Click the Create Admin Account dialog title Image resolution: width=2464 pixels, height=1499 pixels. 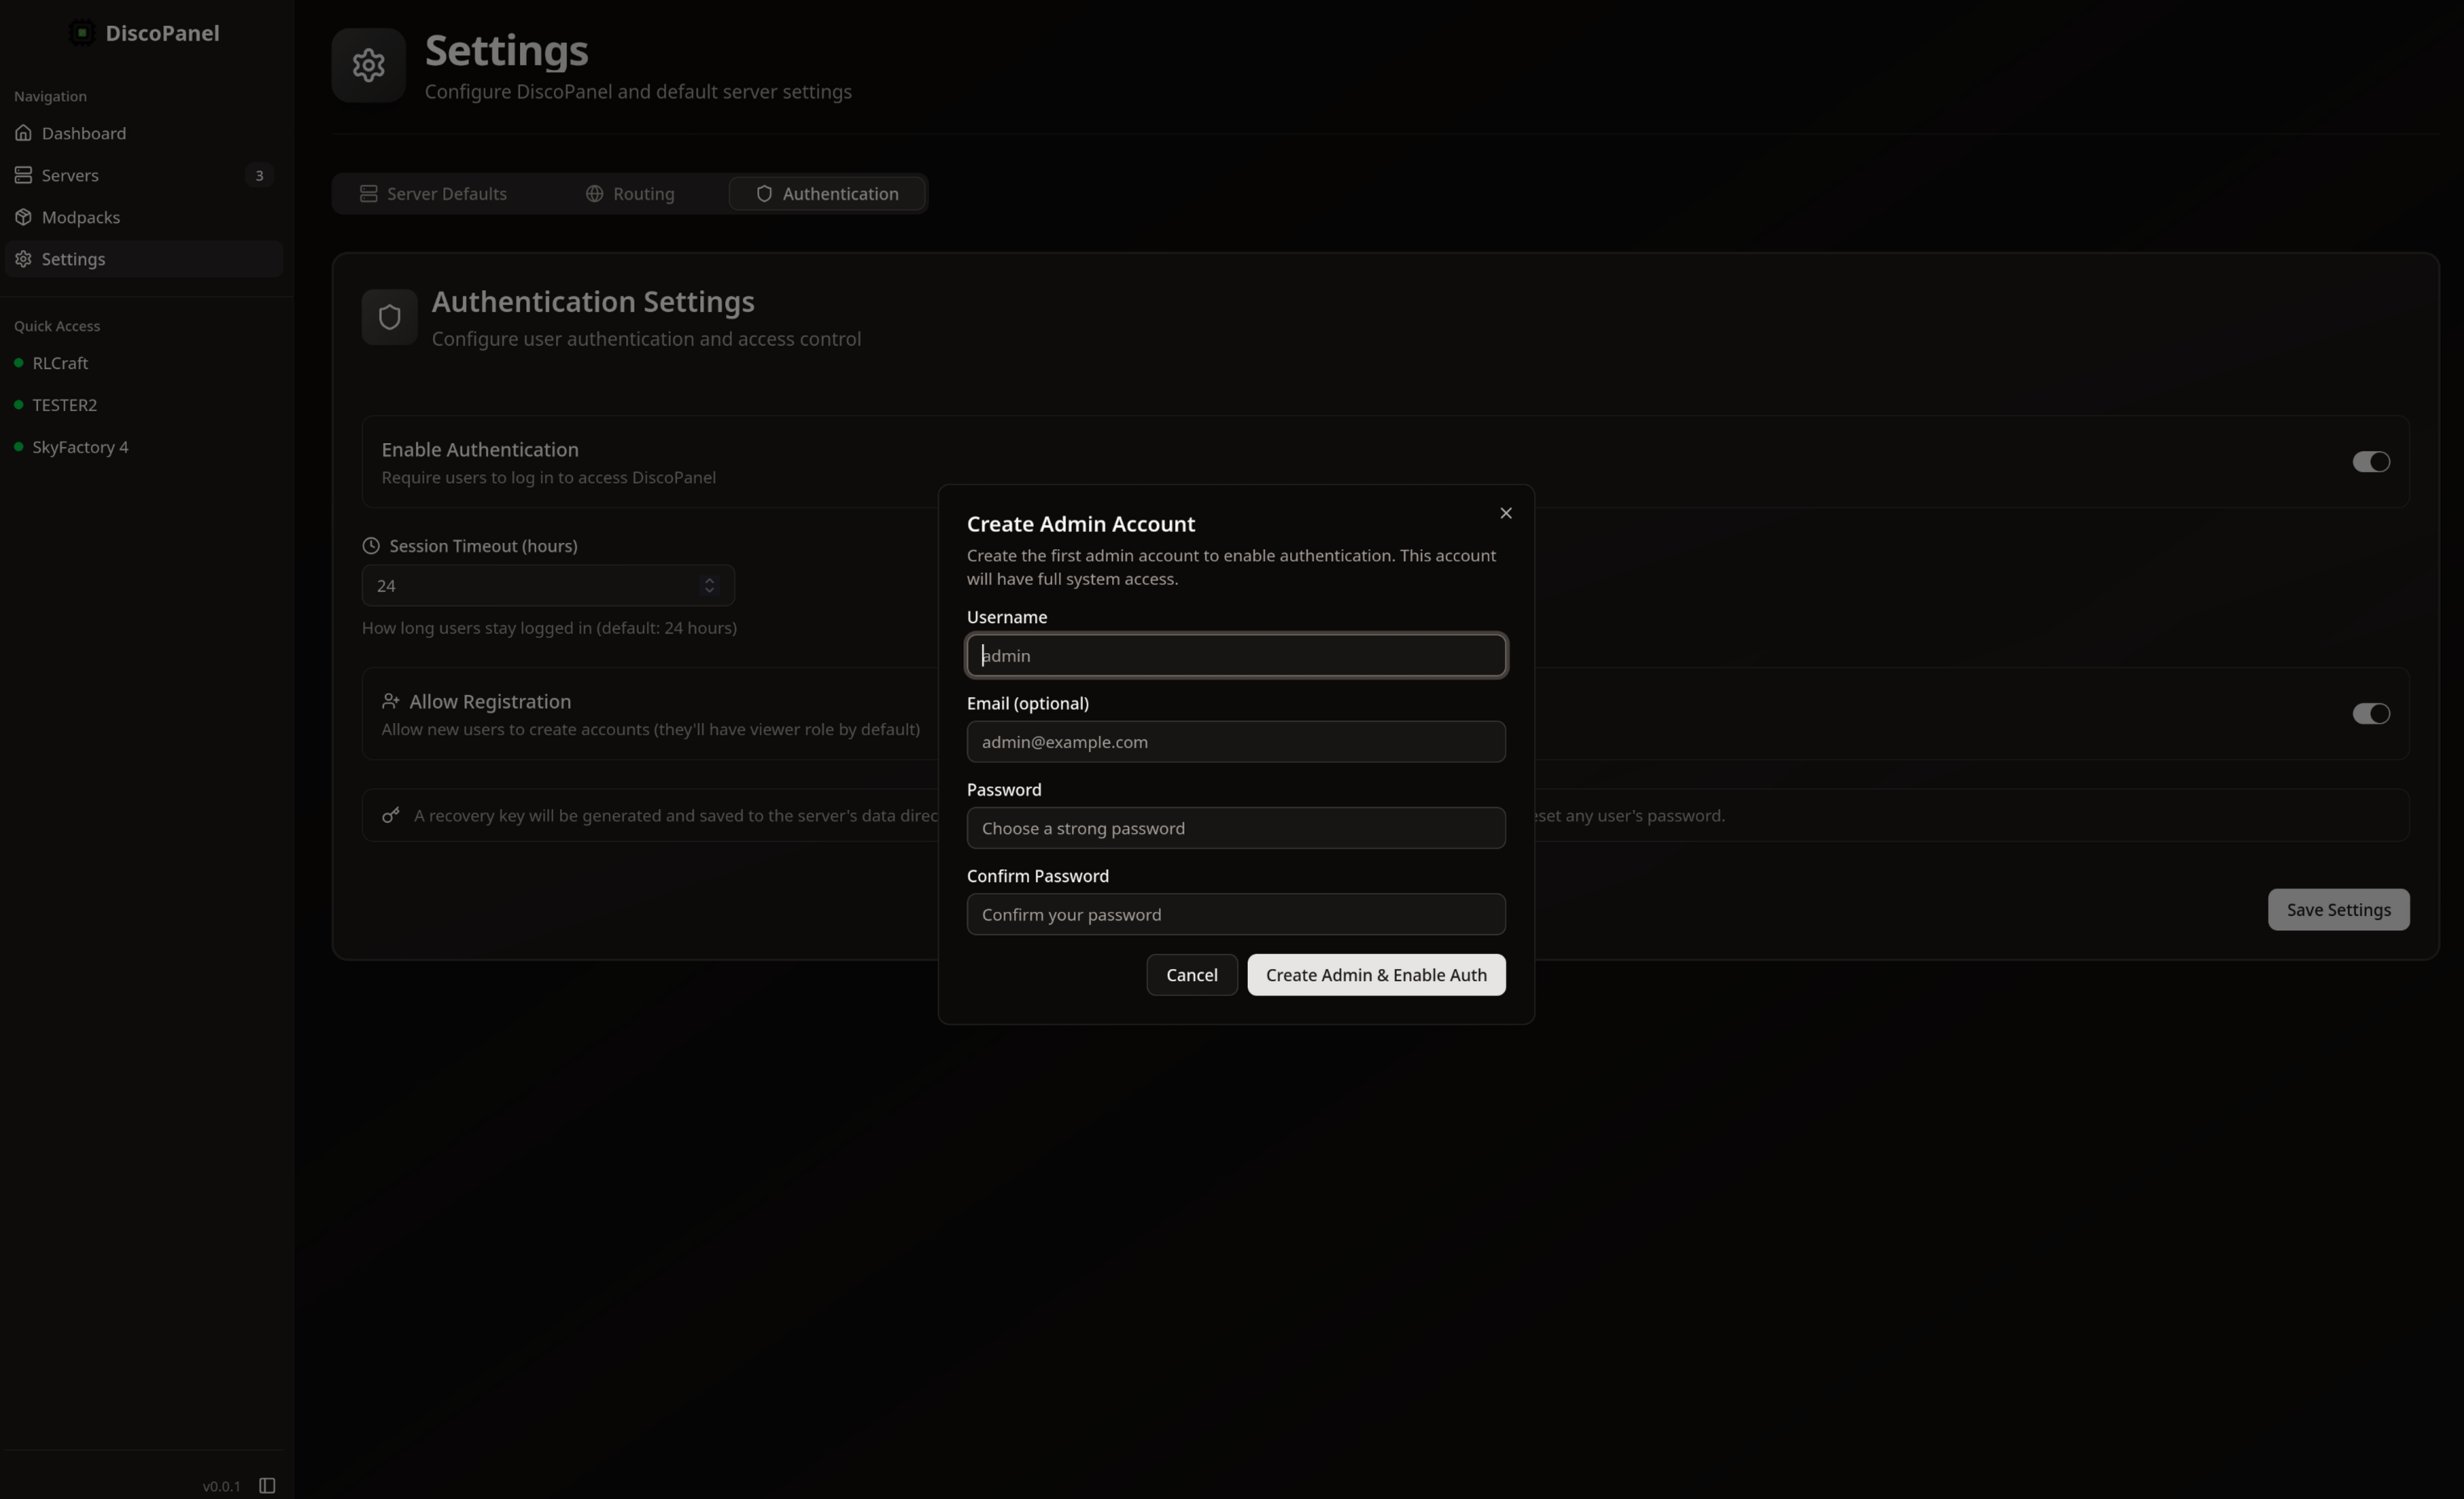1081,524
